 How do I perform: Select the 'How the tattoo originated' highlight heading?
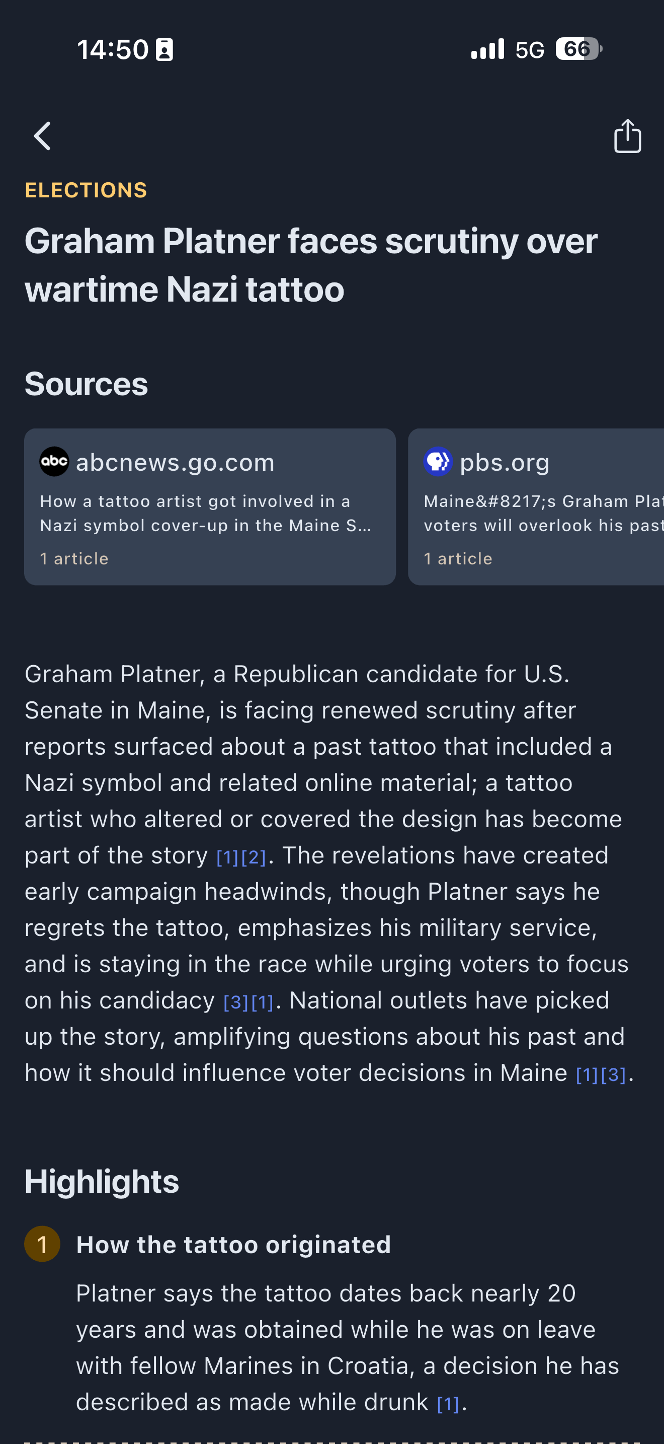pyautogui.click(x=233, y=1245)
